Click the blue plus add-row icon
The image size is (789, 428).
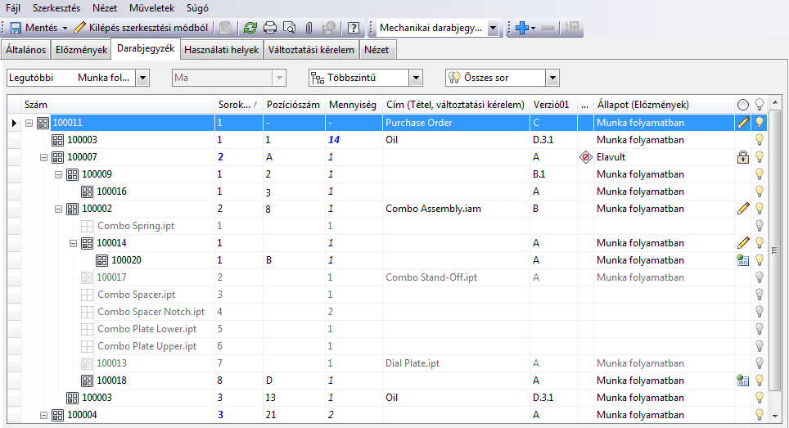click(522, 28)
